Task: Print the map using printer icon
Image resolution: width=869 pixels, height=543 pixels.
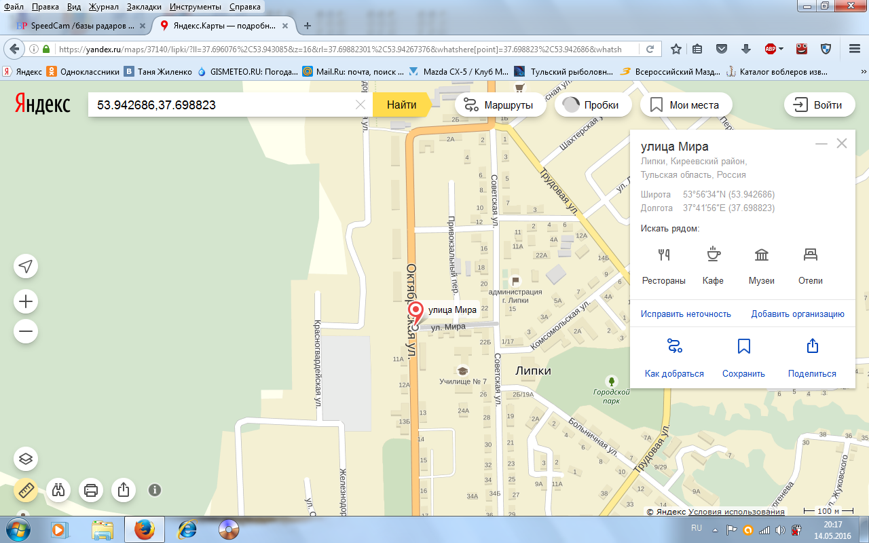Action: 92,489
